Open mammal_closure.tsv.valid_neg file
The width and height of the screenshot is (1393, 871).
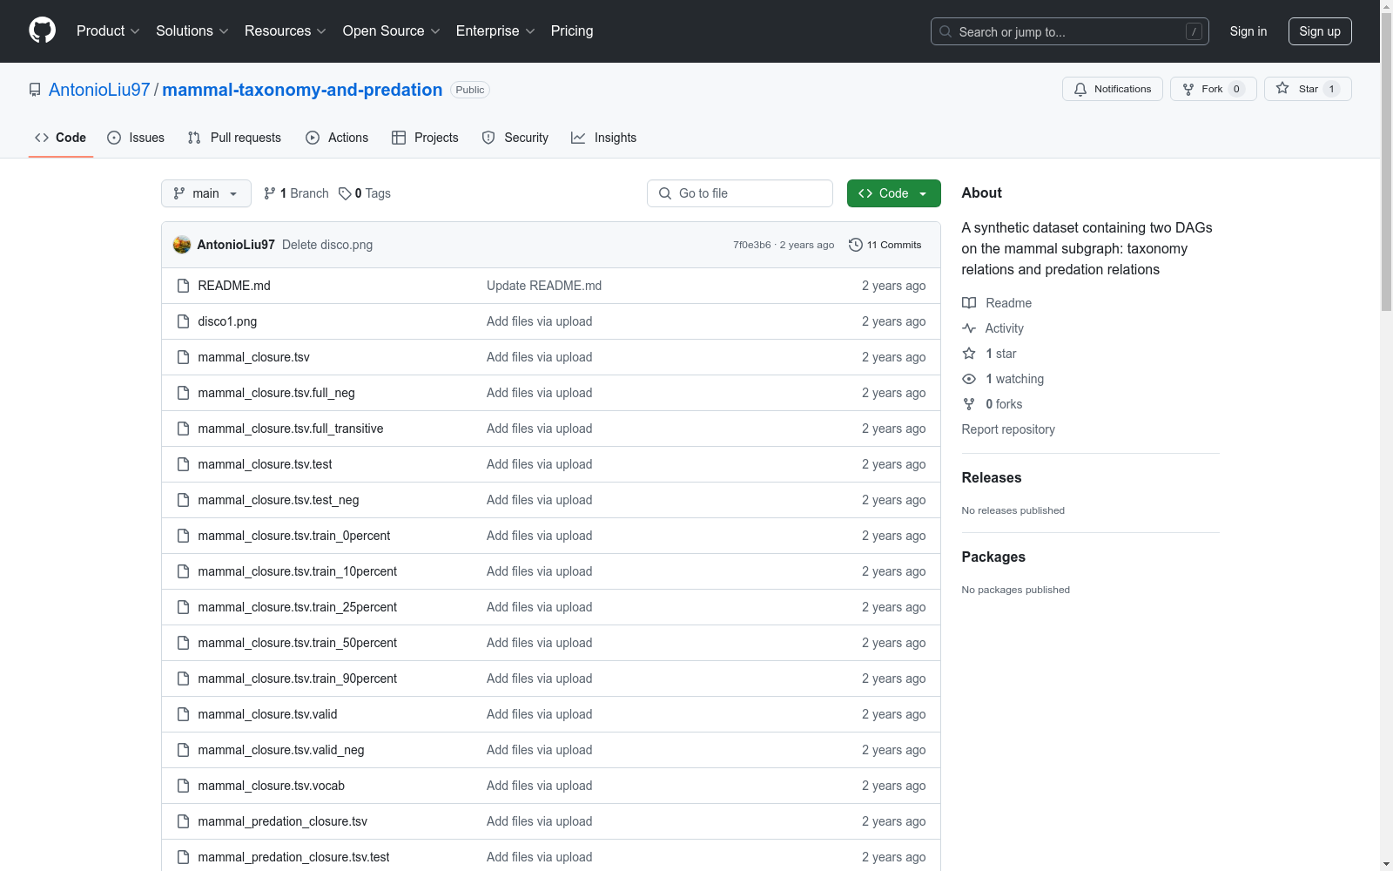(281, 750)
